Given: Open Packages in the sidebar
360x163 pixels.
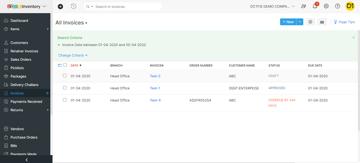Looking at the screenshot, I should click(18, 76).
